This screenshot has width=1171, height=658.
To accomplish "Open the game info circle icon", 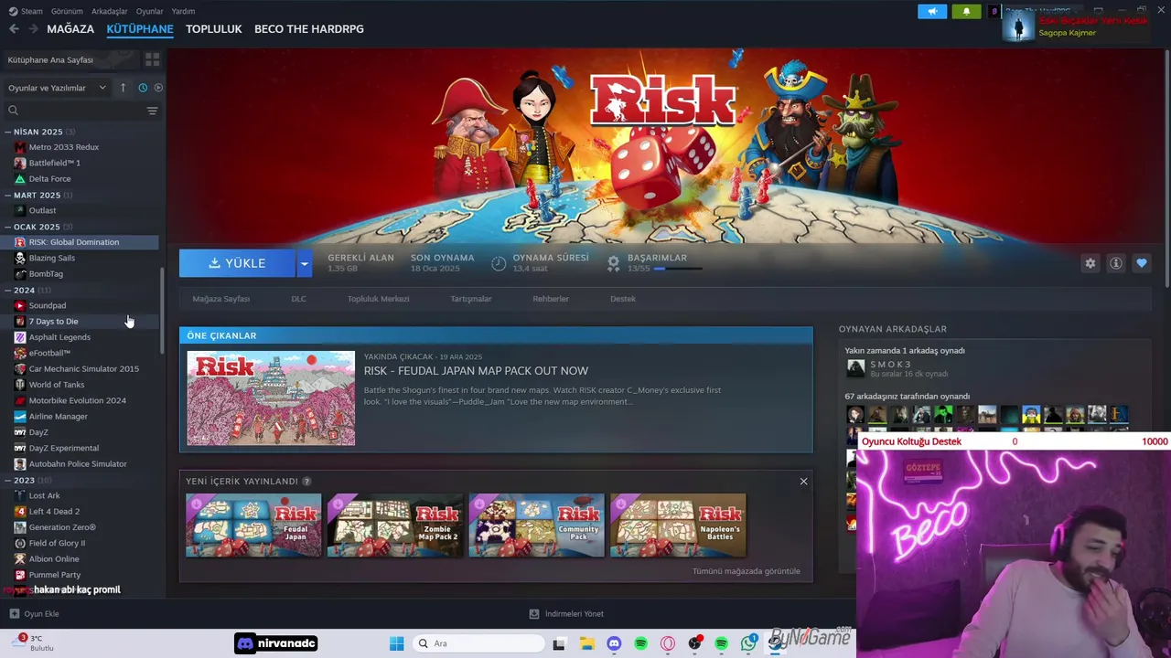I will tap(1115, 263).
